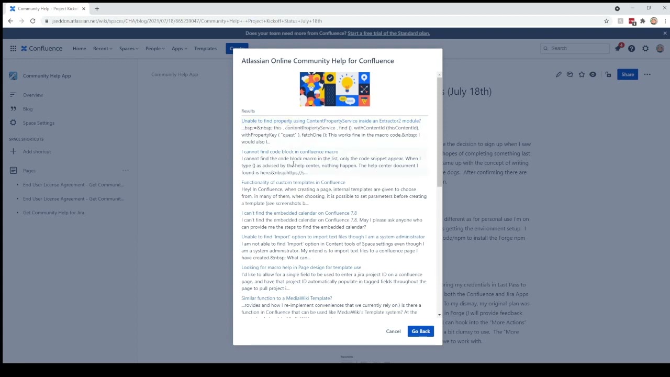Open 'Looking for macro help' result
Screen dimensions: 670x377
[x=301, y=268]
